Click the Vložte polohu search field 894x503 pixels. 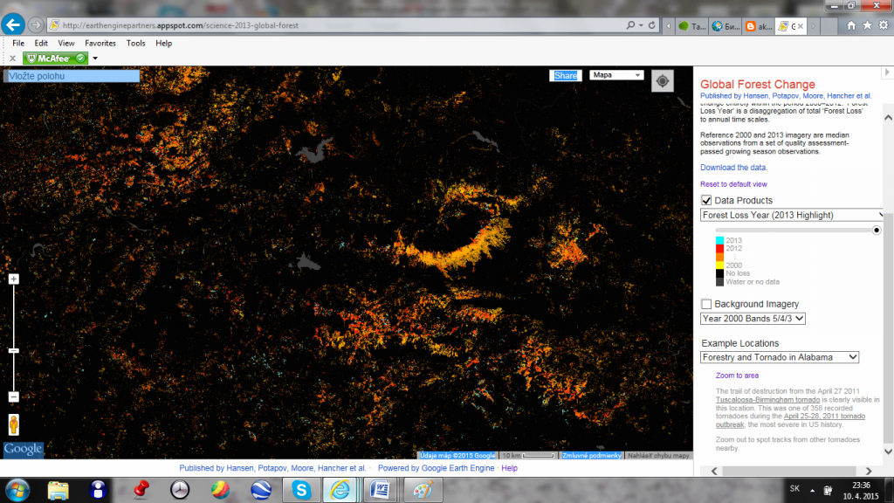(72, 76)
